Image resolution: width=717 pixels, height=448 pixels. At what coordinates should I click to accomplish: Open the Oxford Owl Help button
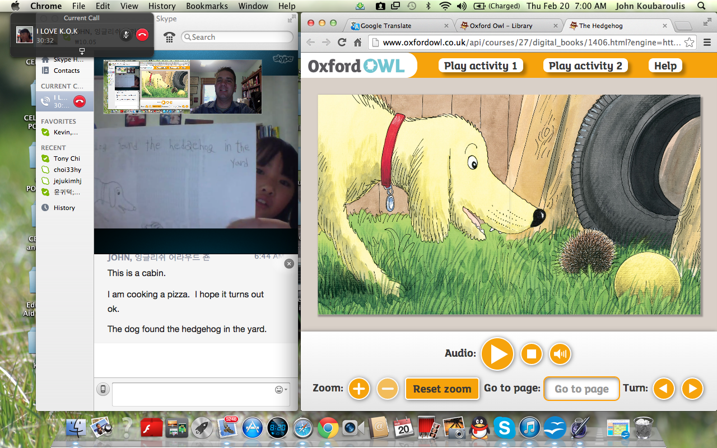pos(665,66)
